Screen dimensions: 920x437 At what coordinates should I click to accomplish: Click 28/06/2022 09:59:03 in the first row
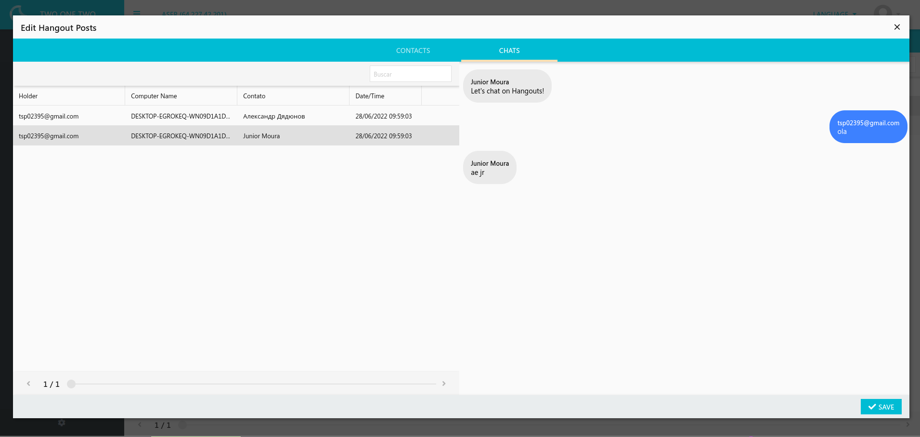pos(384,116)
